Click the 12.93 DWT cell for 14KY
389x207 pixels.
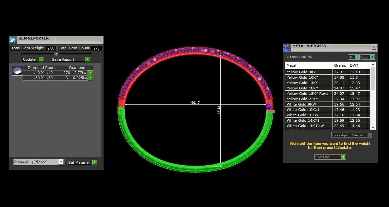coord(358,83)
